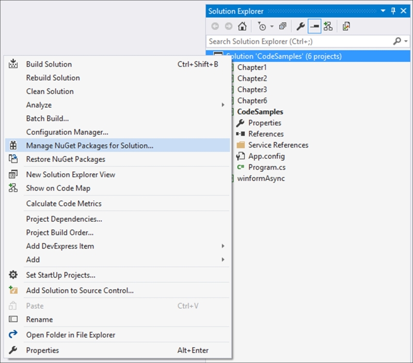This screenshot has height=363, width=413.
Task: Open the search options dropdown arrow
Action: pyautogui.click(x=406, y=41)
